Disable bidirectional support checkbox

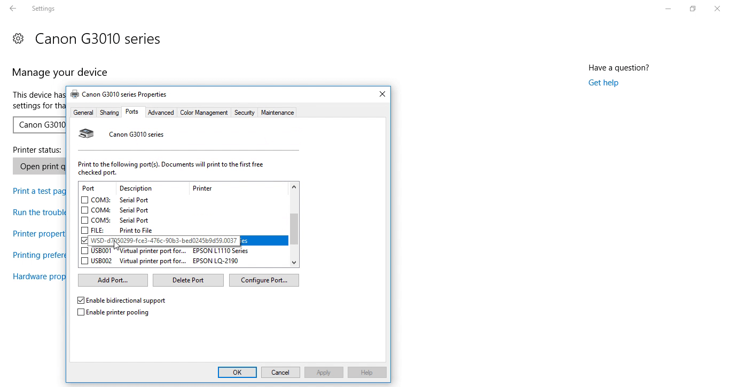point(81,301)
